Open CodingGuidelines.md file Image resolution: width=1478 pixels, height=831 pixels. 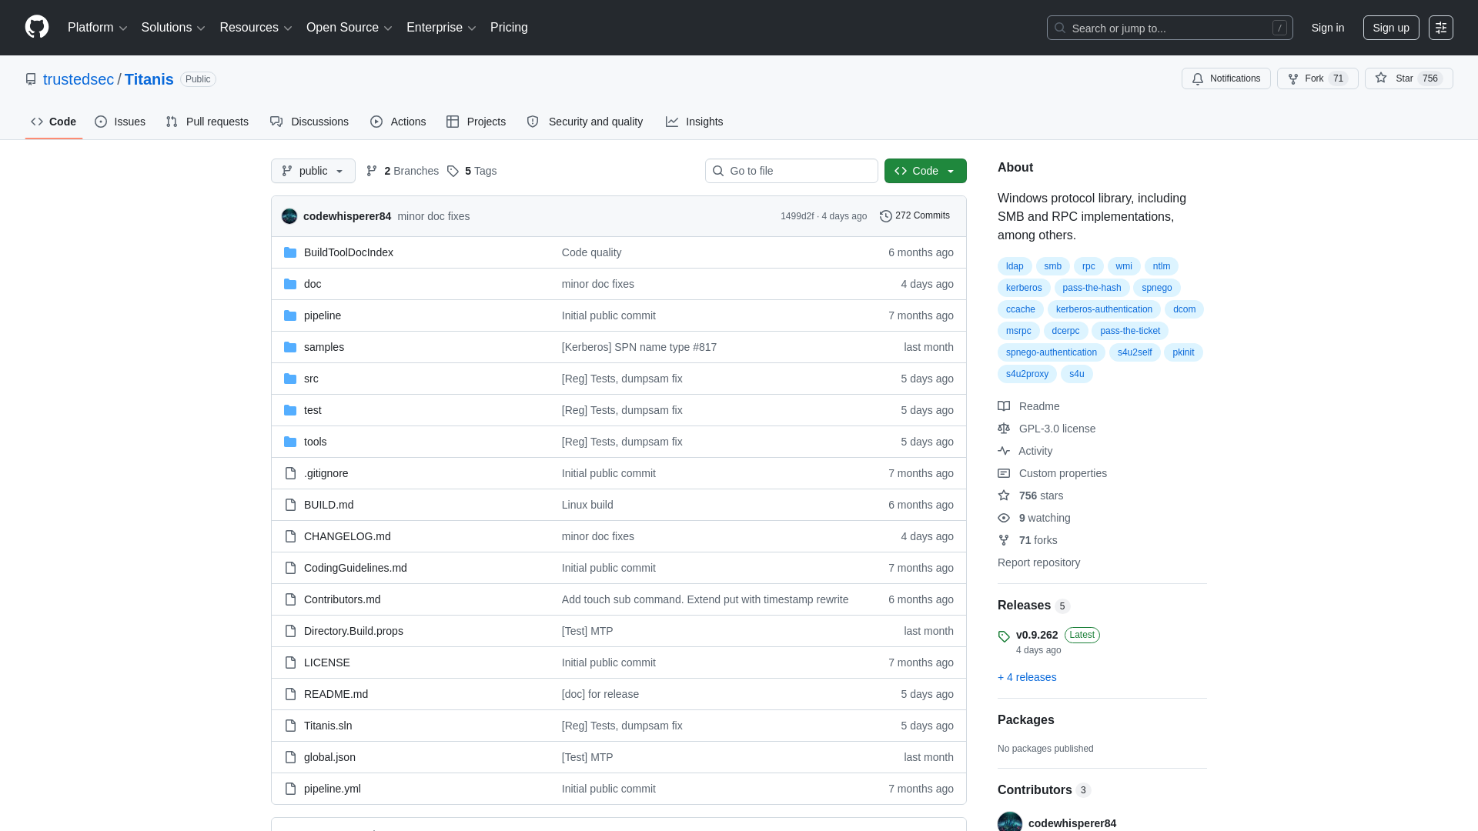356,568
